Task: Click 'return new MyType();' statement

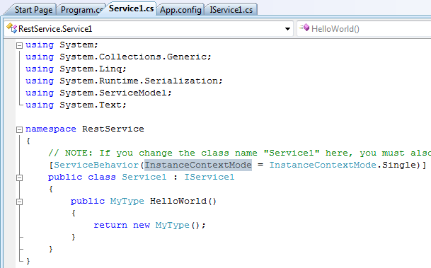Action: point(149,225)
